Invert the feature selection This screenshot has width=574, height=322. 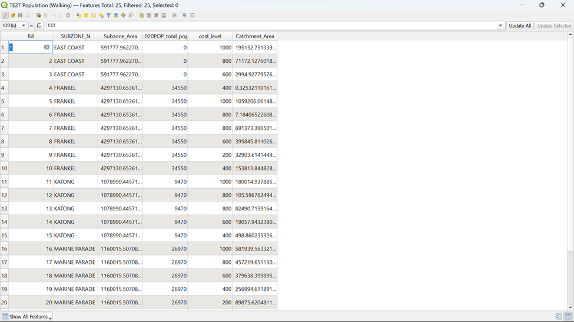[94, 15]
